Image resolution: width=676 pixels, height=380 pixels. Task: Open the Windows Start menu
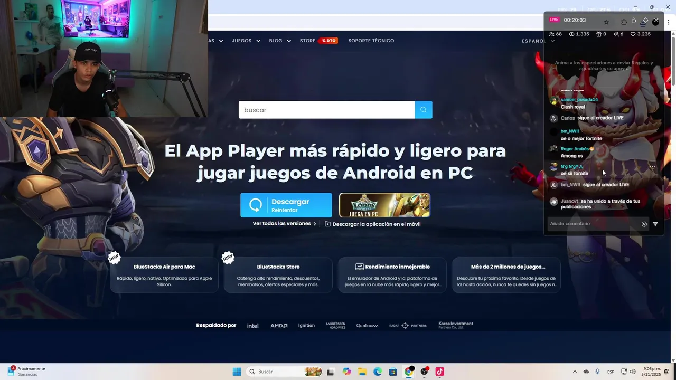click(237, 372)
